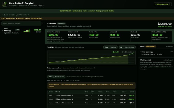
Task: Click the "whole pool" label in Health
Action: pos(169,46)
